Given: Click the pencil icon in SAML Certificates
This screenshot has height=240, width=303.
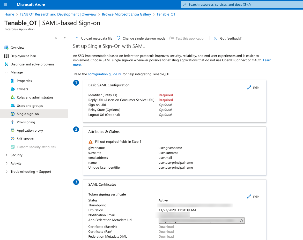Looking at the screenshot, I should tap(249, 197).
